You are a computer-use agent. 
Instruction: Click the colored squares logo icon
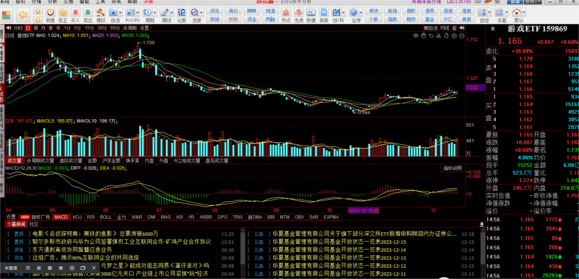coord(6,15)
